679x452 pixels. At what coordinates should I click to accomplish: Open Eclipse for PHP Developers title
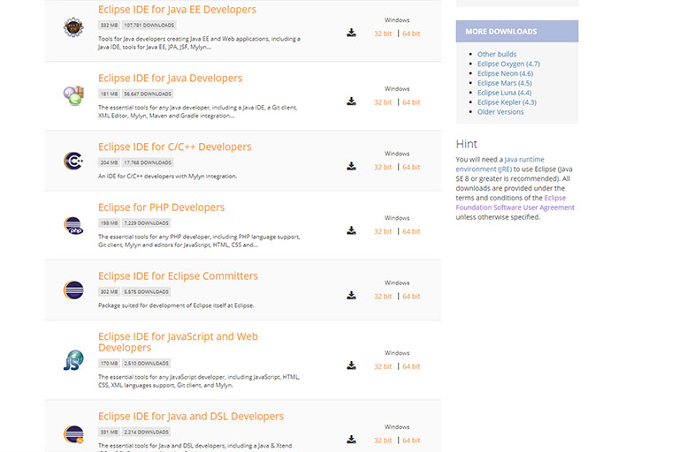(161, 207)
